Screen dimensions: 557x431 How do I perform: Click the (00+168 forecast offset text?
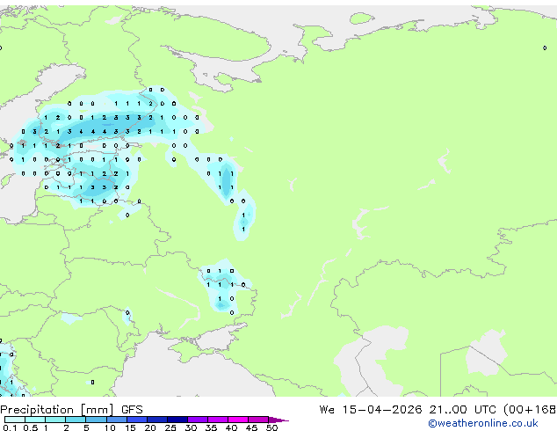tap(530, 410)
